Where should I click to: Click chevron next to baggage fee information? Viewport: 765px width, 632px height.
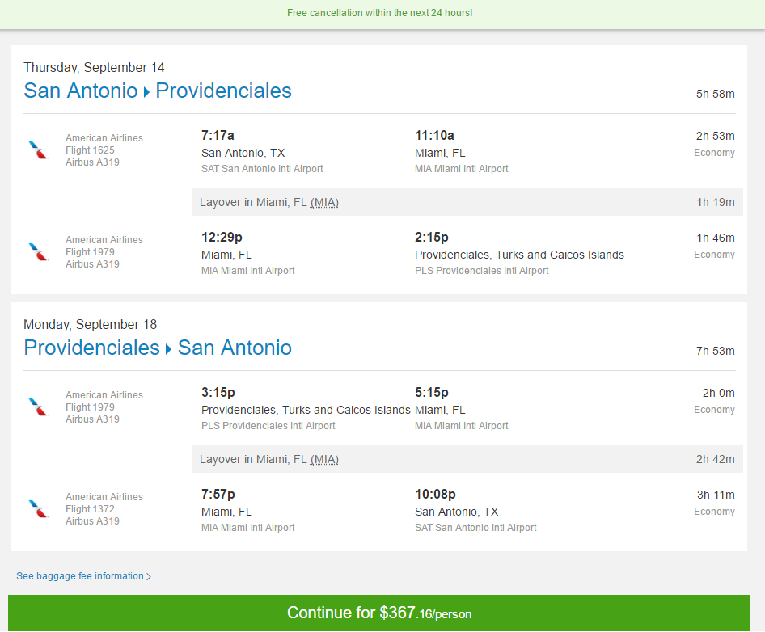click(x=149, y=576)
